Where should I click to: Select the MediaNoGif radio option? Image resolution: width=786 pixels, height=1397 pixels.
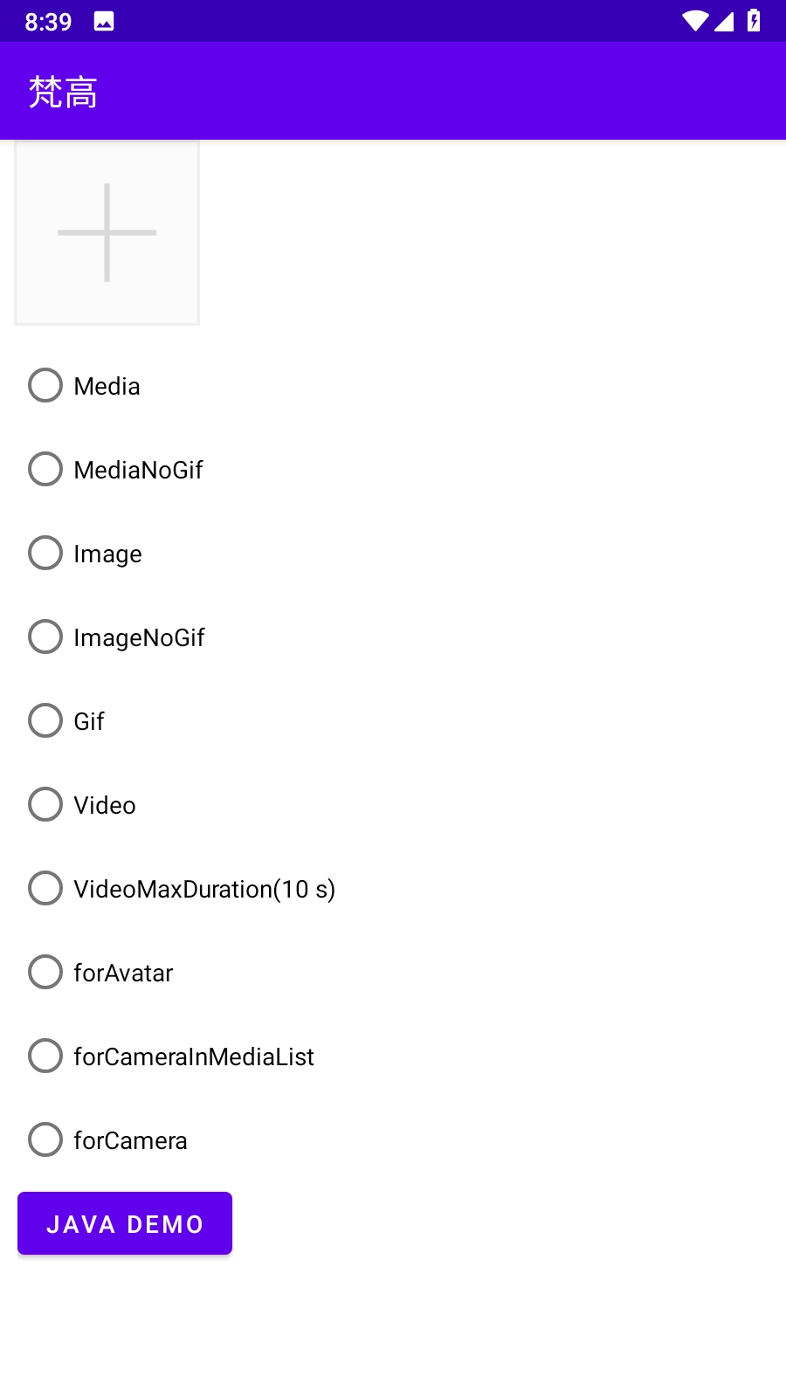tap(45, 469)
